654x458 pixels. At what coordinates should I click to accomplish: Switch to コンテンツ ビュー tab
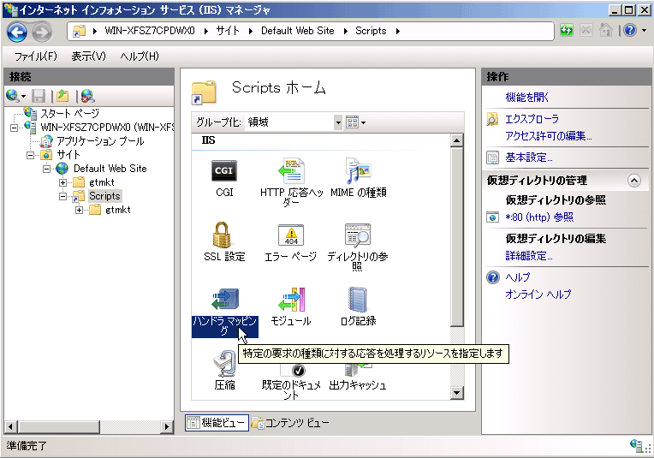coord(289,423)
